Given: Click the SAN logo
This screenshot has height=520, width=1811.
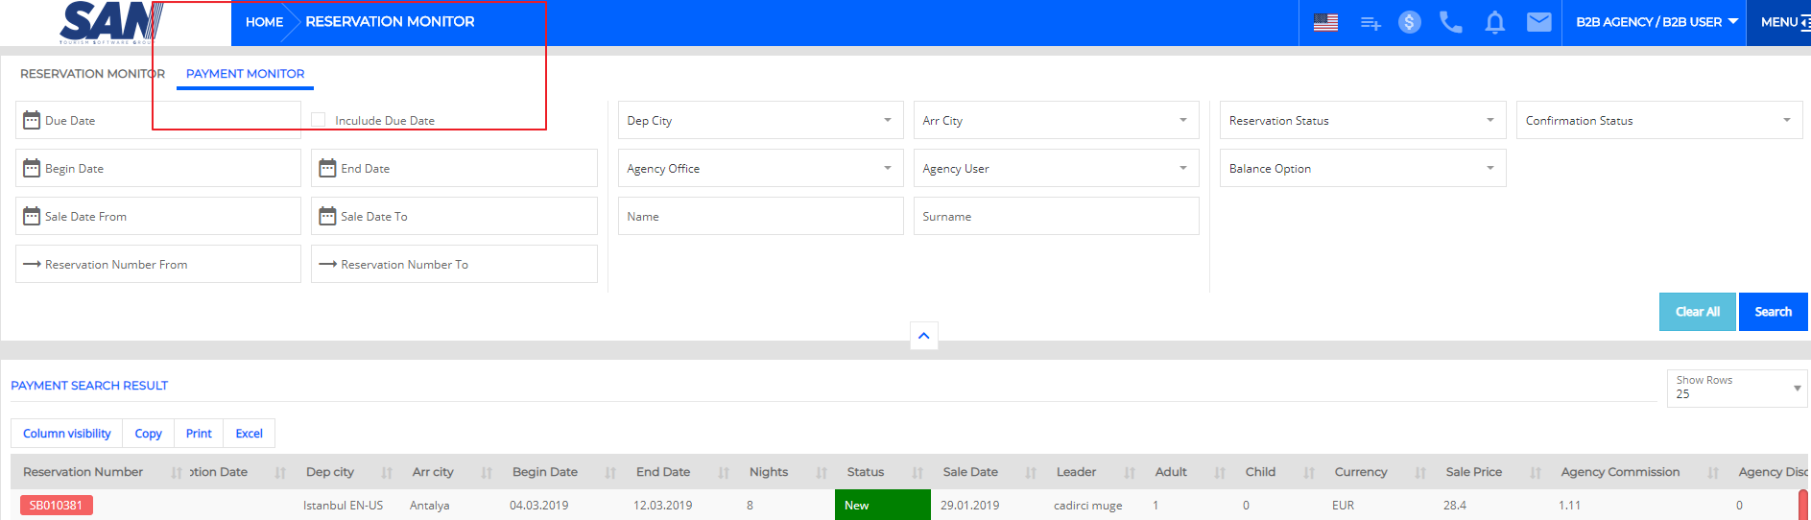Looking at the screenshot, I should coord(110,23).
